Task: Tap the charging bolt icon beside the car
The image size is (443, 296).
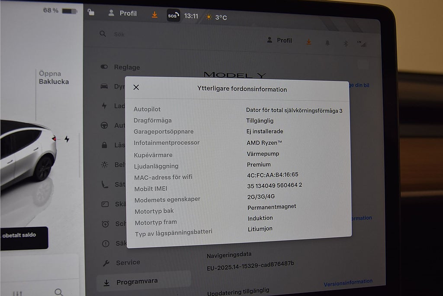Action: coord(67,139)
